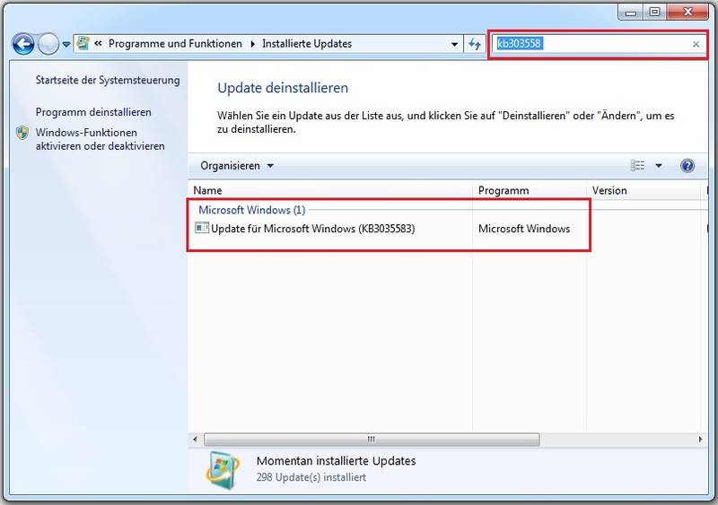
Task: Click the horizontal scrollbar thumb
Action: 370,440
